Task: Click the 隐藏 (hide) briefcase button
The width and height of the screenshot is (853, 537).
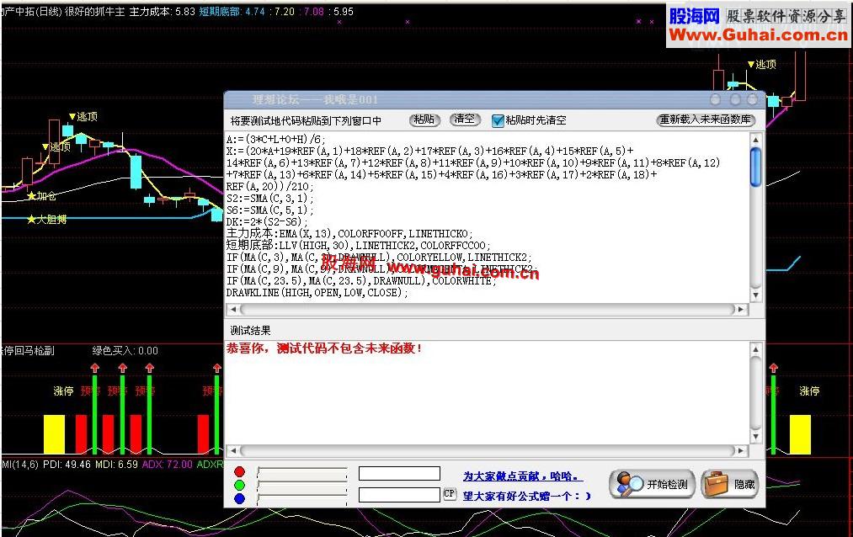Action: coord(729,484)
